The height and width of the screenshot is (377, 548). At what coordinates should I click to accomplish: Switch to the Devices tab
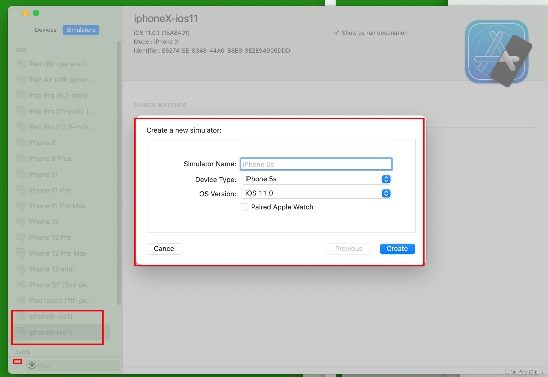pyautogui.click(x=45, y=30)
